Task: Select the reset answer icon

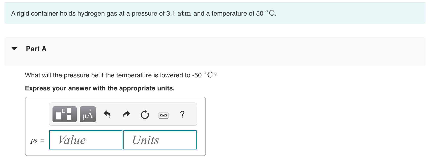Action: tap(144, 114)
